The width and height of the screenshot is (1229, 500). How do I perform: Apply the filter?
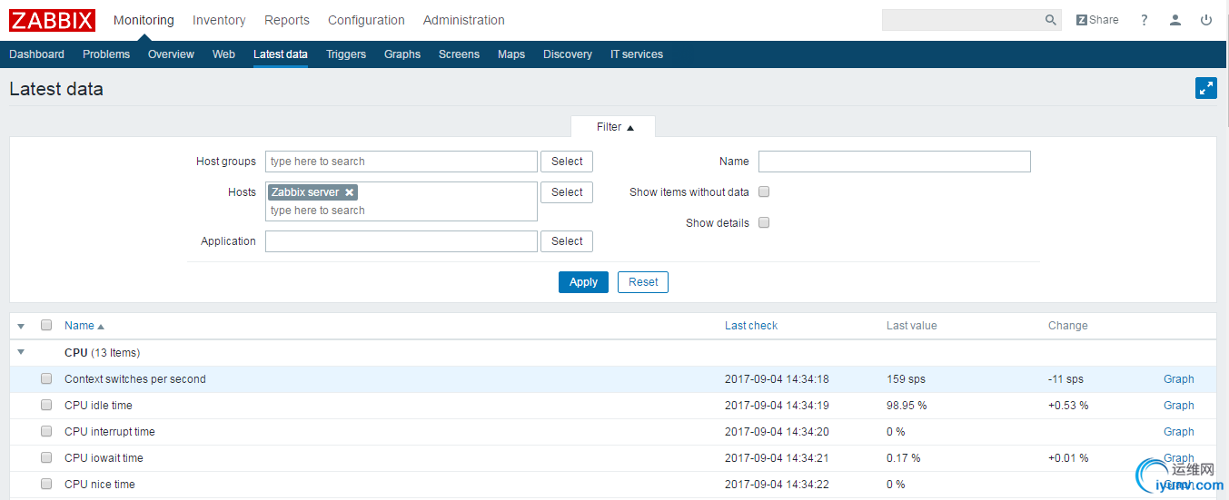pos(583,282)
